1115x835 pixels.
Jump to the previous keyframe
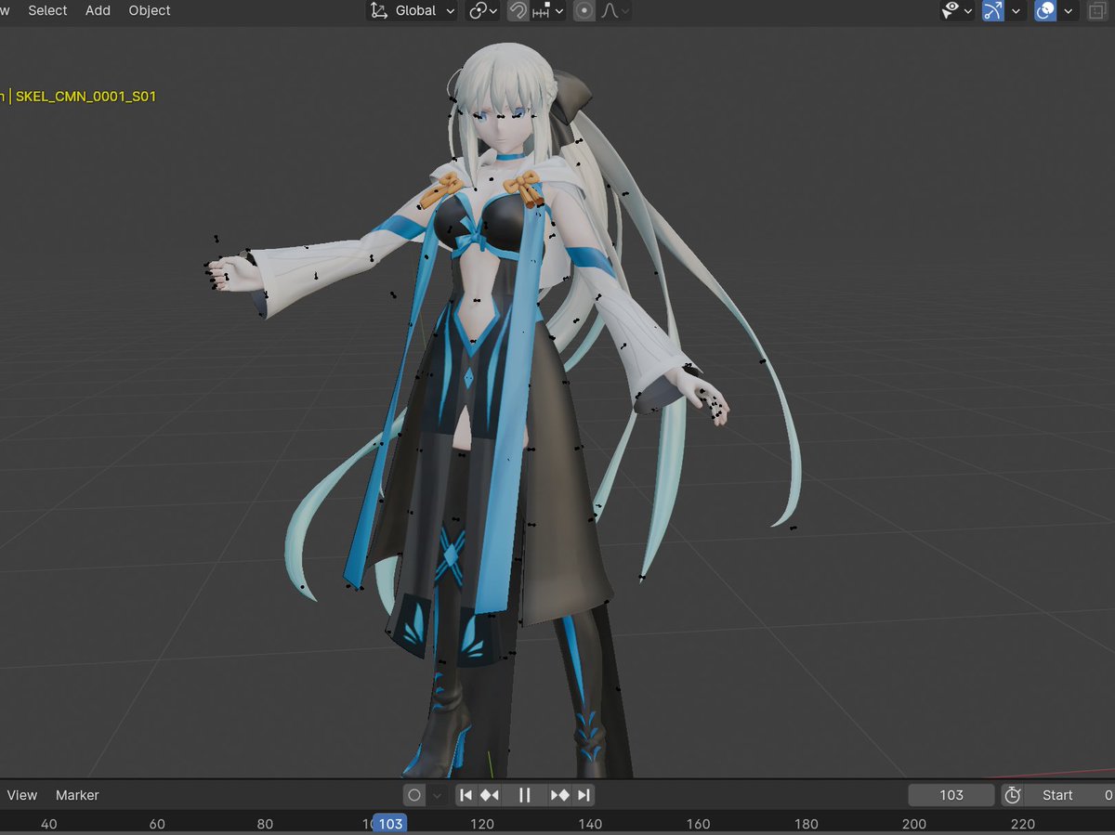[x=490, y=795]
